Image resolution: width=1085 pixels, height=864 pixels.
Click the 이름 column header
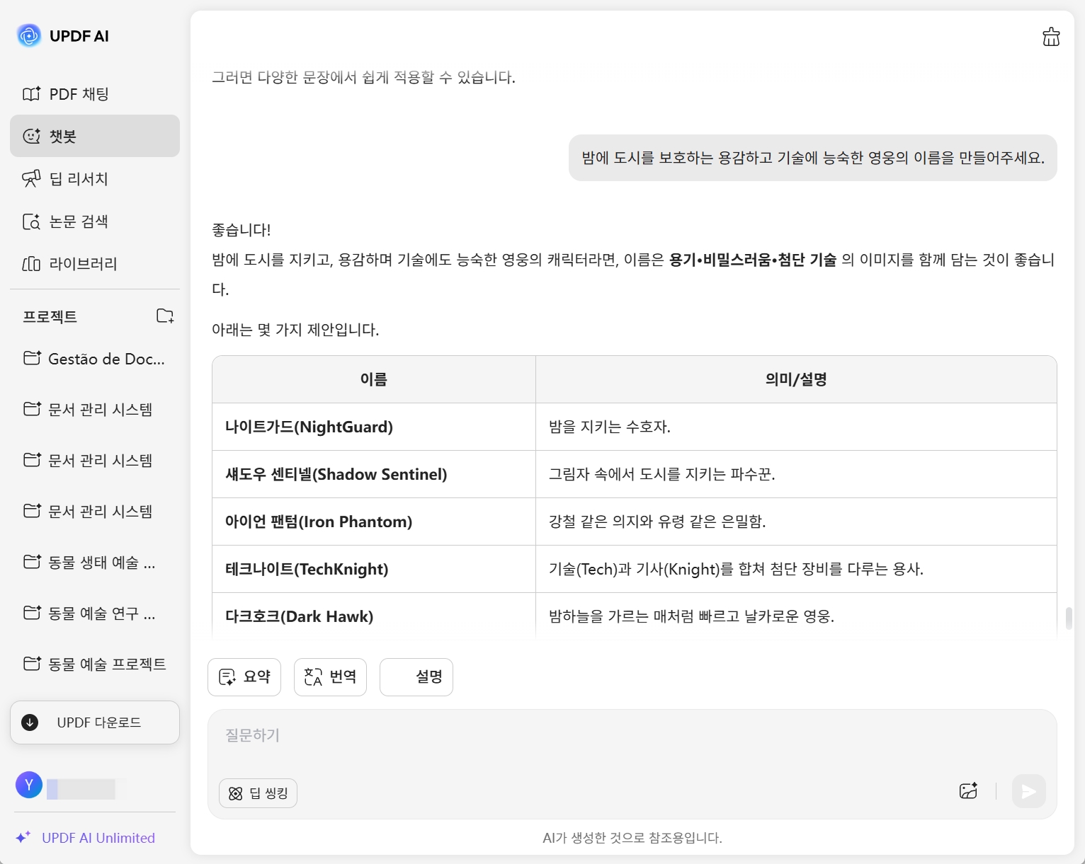374,379
